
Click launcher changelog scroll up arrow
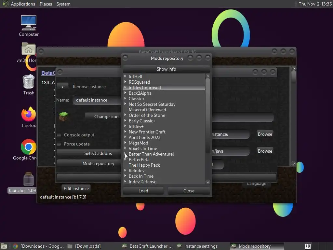tap(294, 68)
